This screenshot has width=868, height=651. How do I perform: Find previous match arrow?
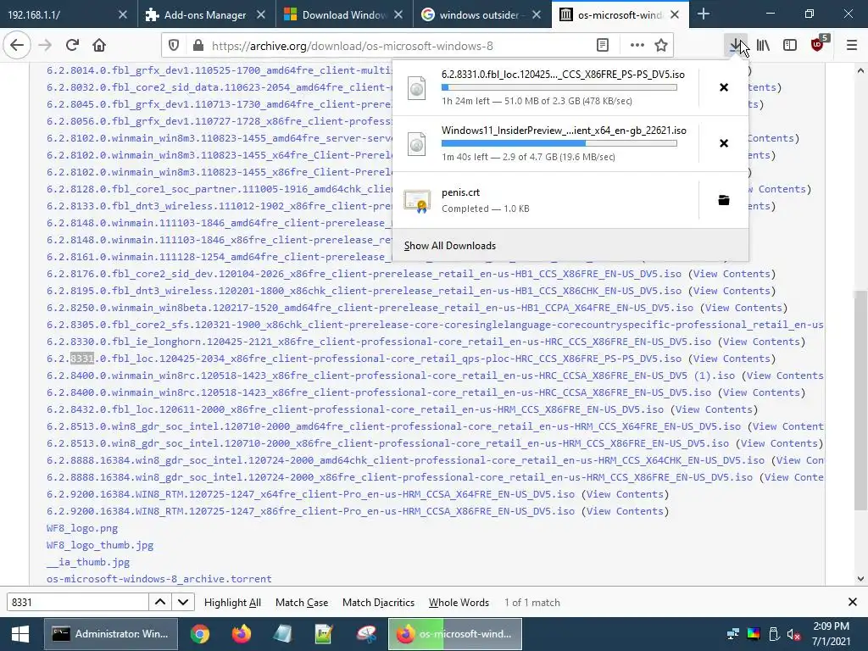[160, 602]
